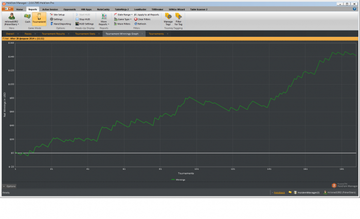The image size is (360, 219).
Task: Open the Date Range filter dropdown
Action: pos(123,15)
